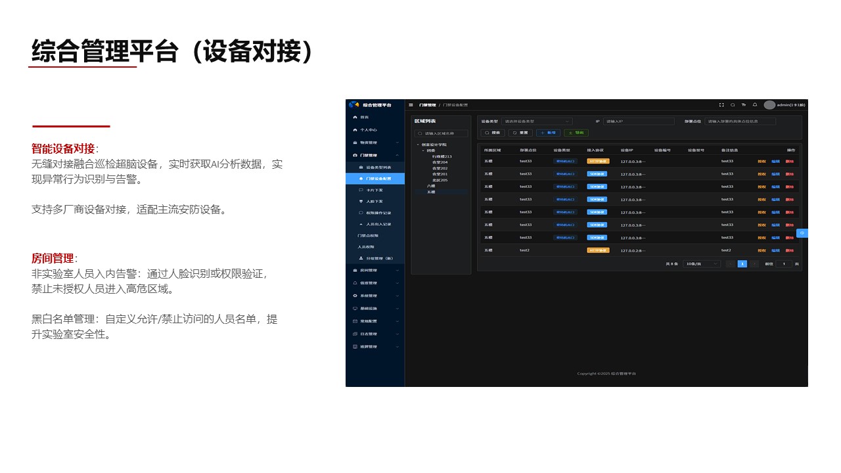This screenshot has width=841, height=473.
Task: Open the search icon in the header
Action: pyautogui.click(x=733, y=104)
